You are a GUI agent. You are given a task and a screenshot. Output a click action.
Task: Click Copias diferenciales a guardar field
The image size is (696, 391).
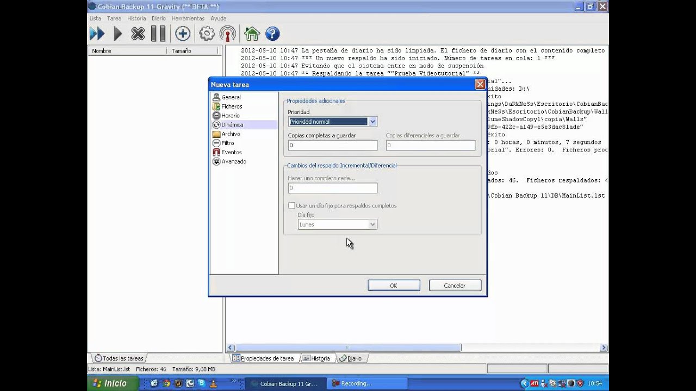click(x=431, y=146)
